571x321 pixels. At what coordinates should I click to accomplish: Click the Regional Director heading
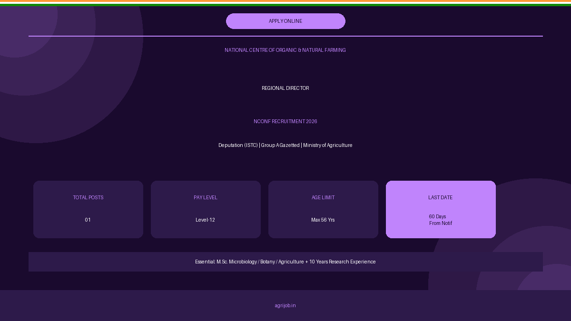[285, 88]
